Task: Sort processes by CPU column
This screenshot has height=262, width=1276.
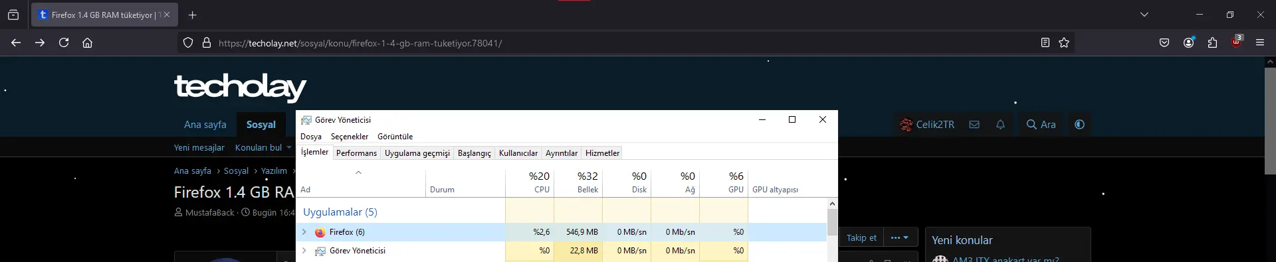Action: (530, 182)
